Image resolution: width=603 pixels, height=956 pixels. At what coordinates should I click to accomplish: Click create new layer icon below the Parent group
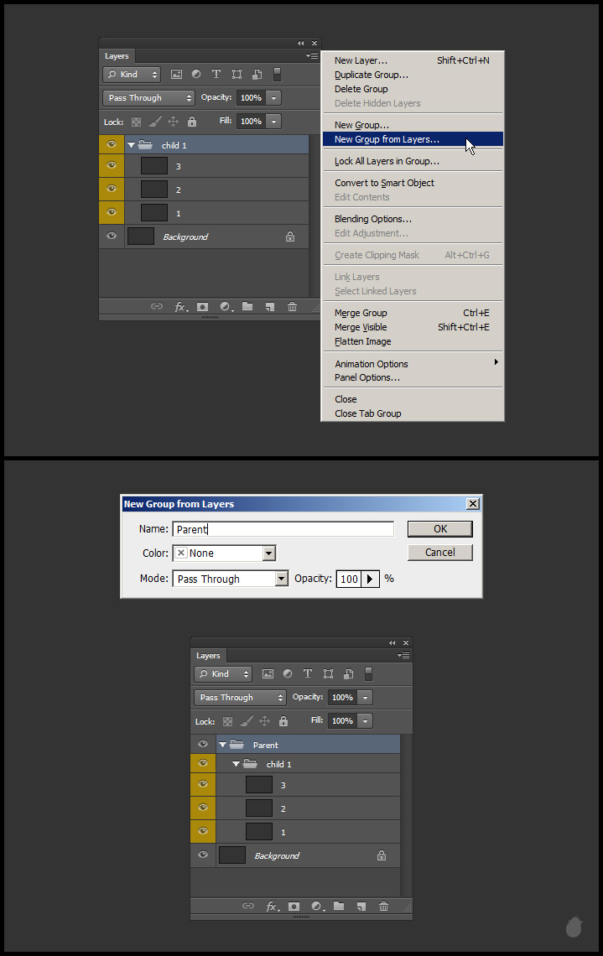click(x=361, y=907)
